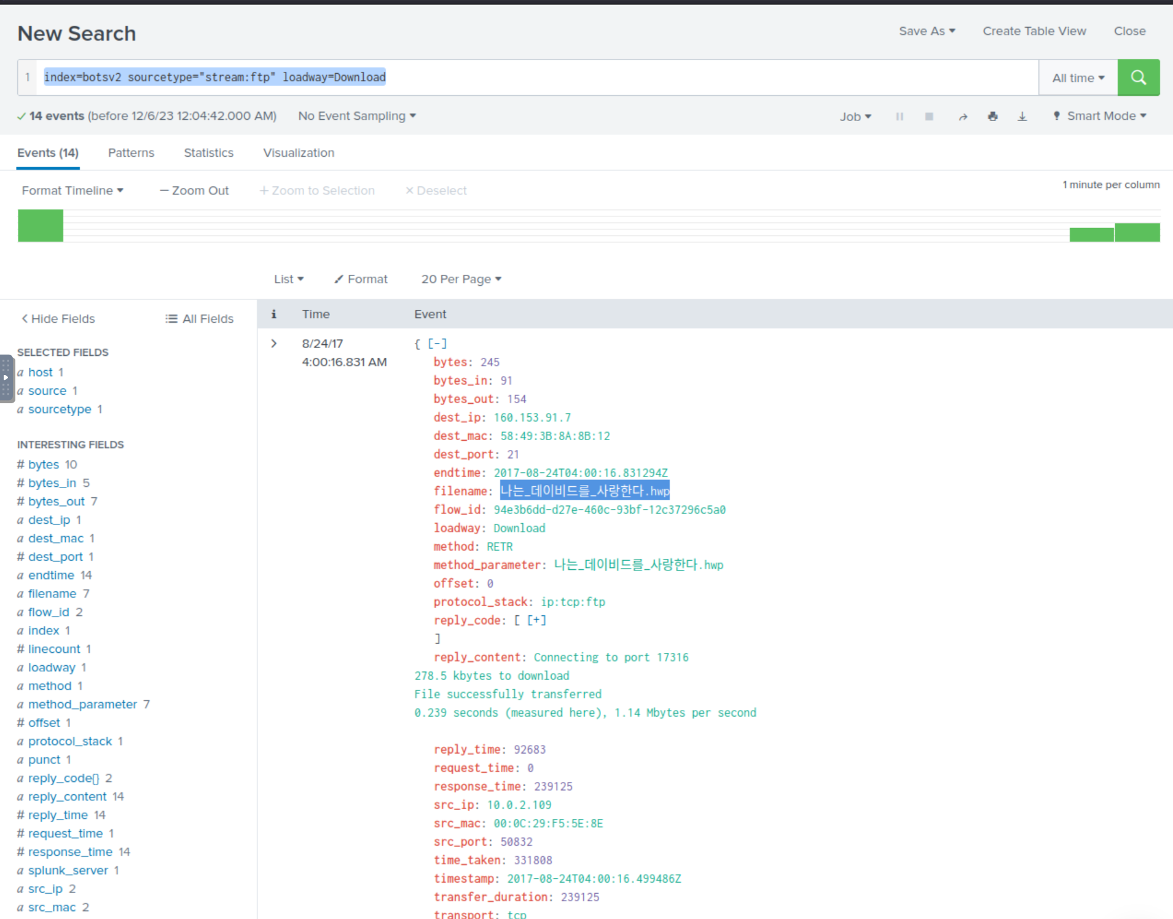
Task: Hide the fields sidebar
Action: [x=58, y=318]
